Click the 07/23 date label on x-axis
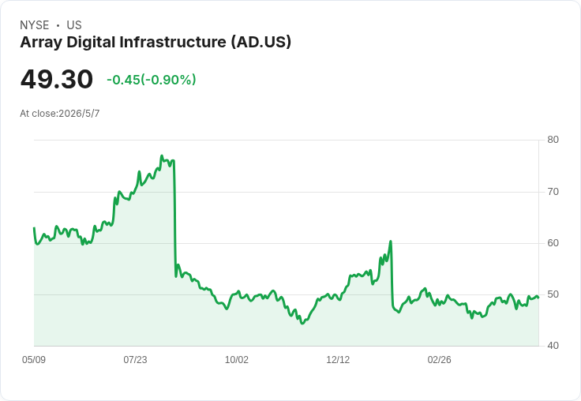This screenshot has height=401, width=581. (135, 360)
